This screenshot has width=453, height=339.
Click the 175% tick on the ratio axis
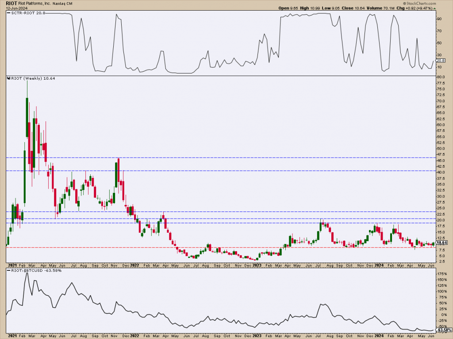coord(442,274)
